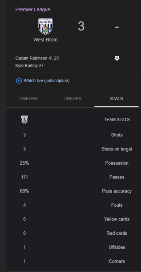Click goalscorer Kyle Bartley 27'
Screen dimensions: 141x272
(x=30, y=66)
